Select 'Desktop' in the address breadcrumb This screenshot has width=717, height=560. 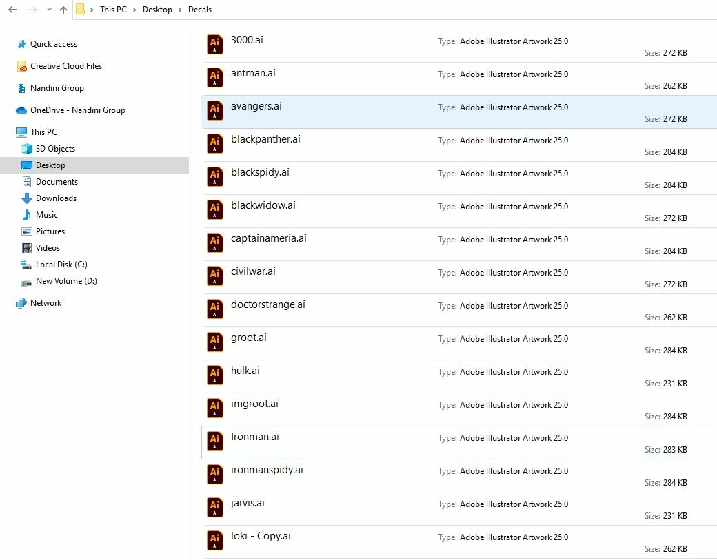pos(157,10)
